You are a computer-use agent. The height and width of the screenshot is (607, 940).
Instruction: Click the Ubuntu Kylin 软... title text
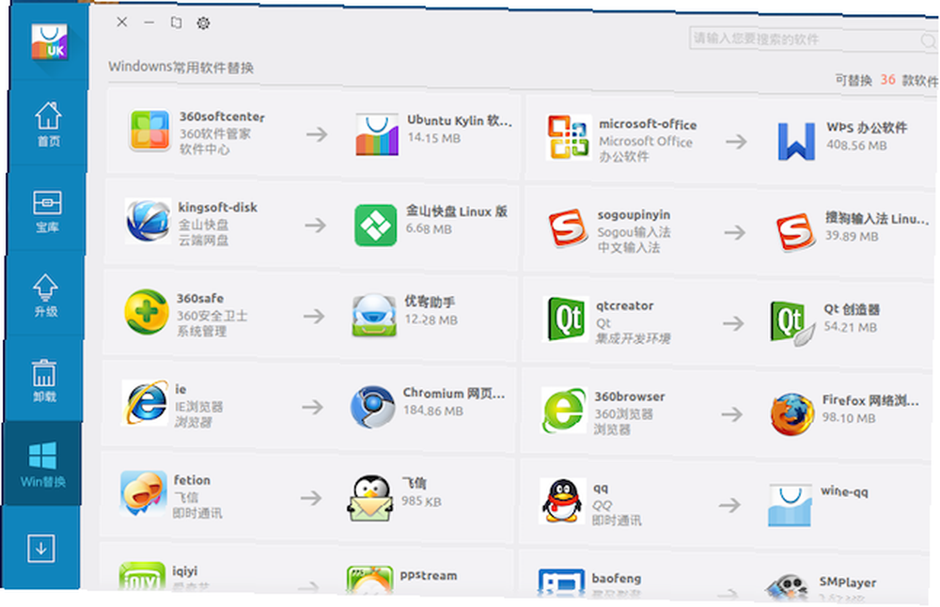pyautogui.click(x=460, y=120)
